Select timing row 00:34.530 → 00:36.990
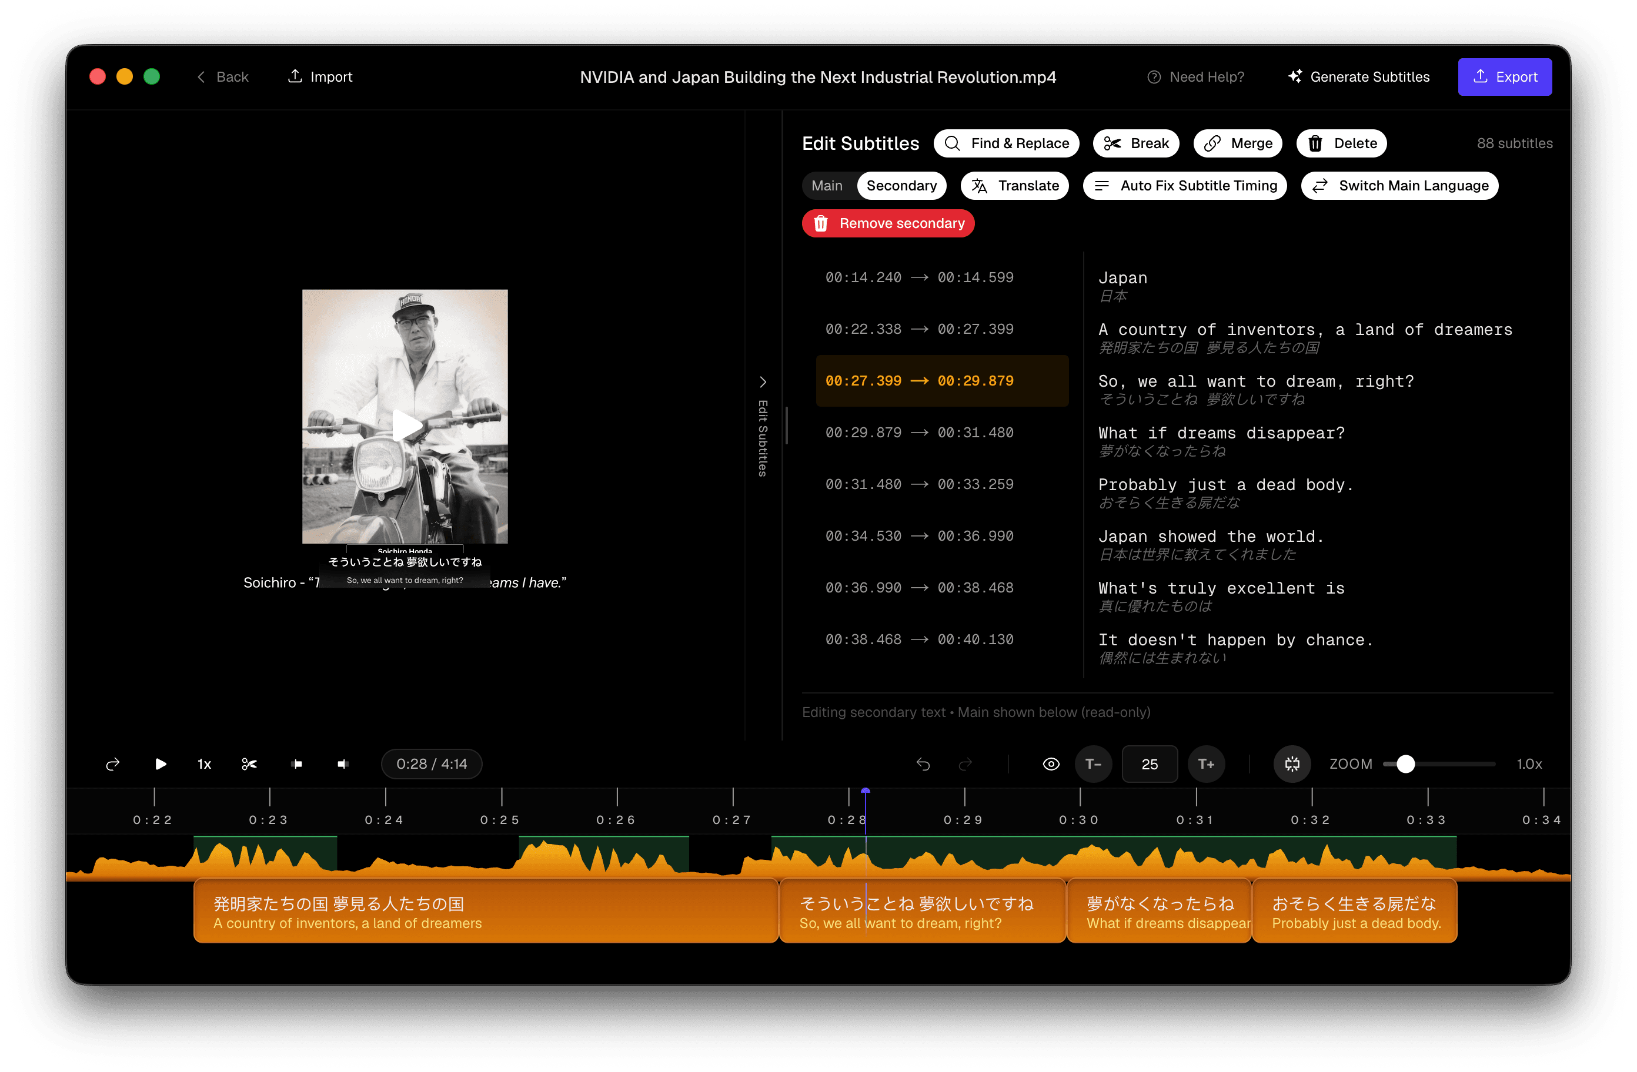 [941, 535]
